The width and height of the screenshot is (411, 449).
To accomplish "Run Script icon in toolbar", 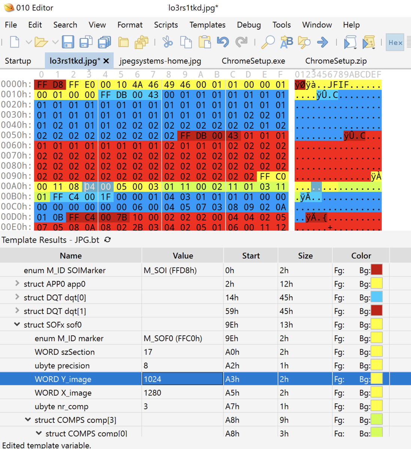I will point(350,42).
